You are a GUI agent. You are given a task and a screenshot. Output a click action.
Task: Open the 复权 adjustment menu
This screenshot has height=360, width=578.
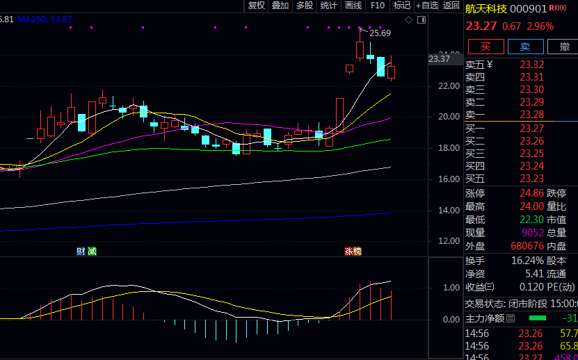point(257,6)
